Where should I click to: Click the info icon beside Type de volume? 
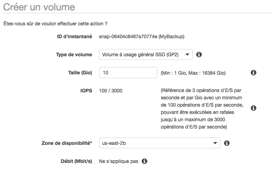tap(199, 55)
